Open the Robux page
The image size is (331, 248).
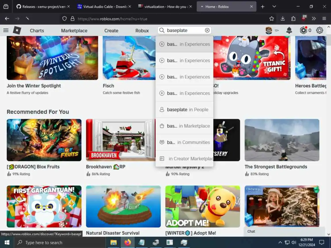tap(142, 31)
